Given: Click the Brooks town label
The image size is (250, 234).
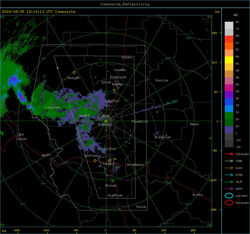Looking at the screenshot, I should coord(197,195).
